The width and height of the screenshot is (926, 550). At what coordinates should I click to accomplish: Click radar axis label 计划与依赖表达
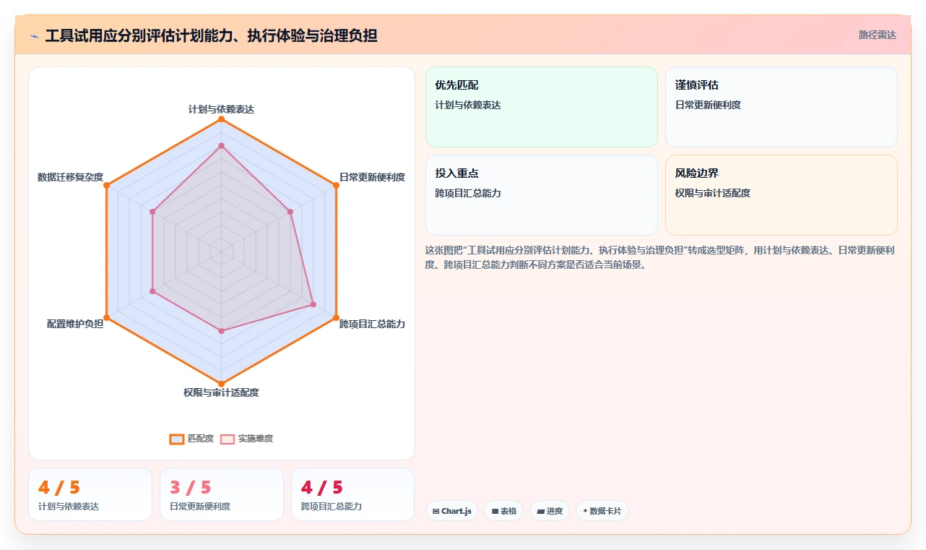[221, 109]
